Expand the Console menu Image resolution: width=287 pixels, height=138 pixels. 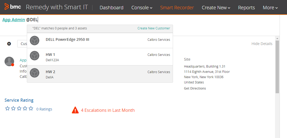pos(142,8)
